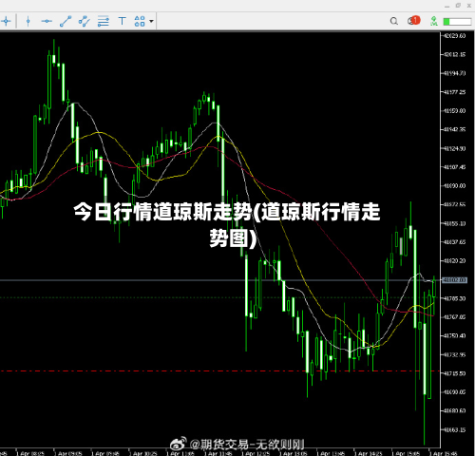This screenshot has height=456, width=475.
Task: Select the Text label tool
Action: tap(122, 22)
